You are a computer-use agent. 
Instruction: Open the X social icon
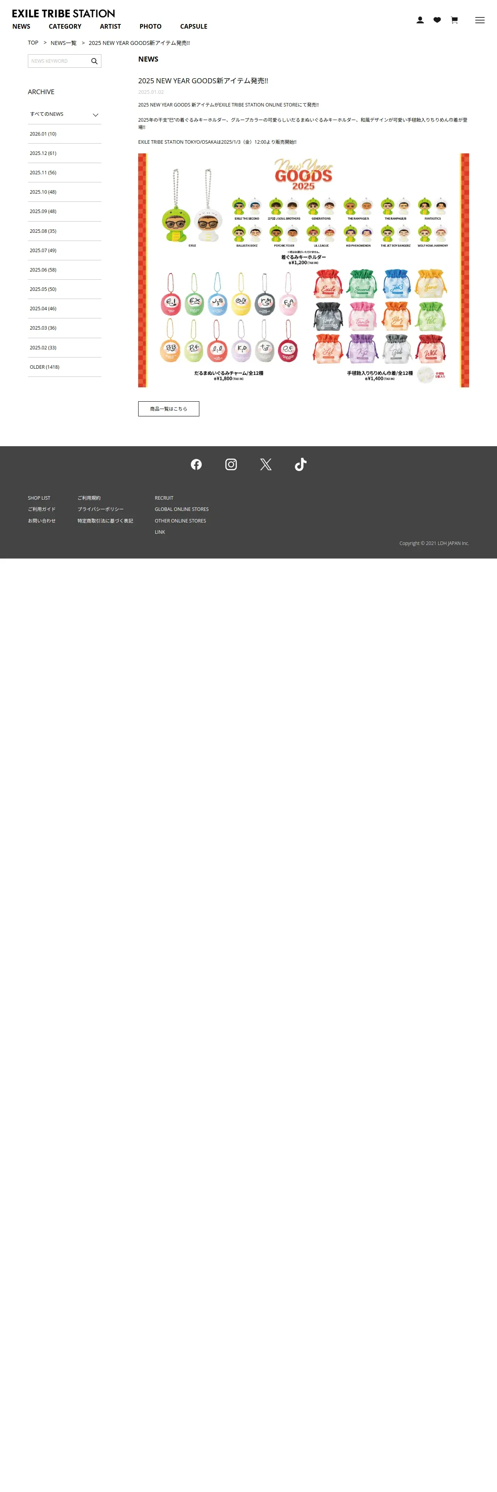point(266,464)
